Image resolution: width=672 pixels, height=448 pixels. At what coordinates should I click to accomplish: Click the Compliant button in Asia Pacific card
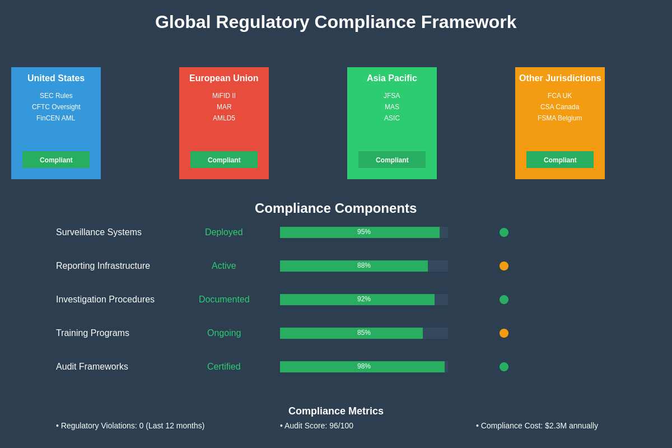point(392,160)
